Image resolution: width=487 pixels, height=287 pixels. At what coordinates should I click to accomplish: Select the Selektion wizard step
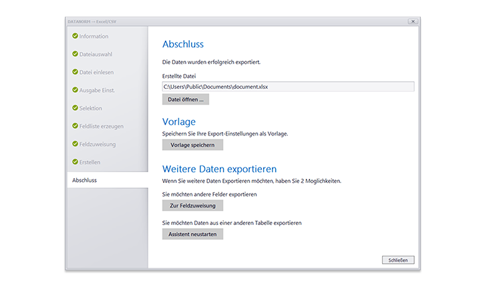pyautogui.click(x=90, y=108)
